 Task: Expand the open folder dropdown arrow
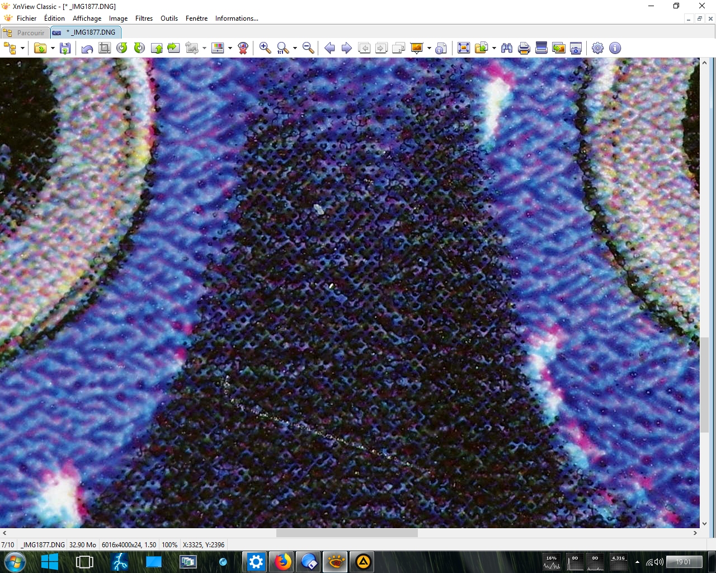point(53,48)
